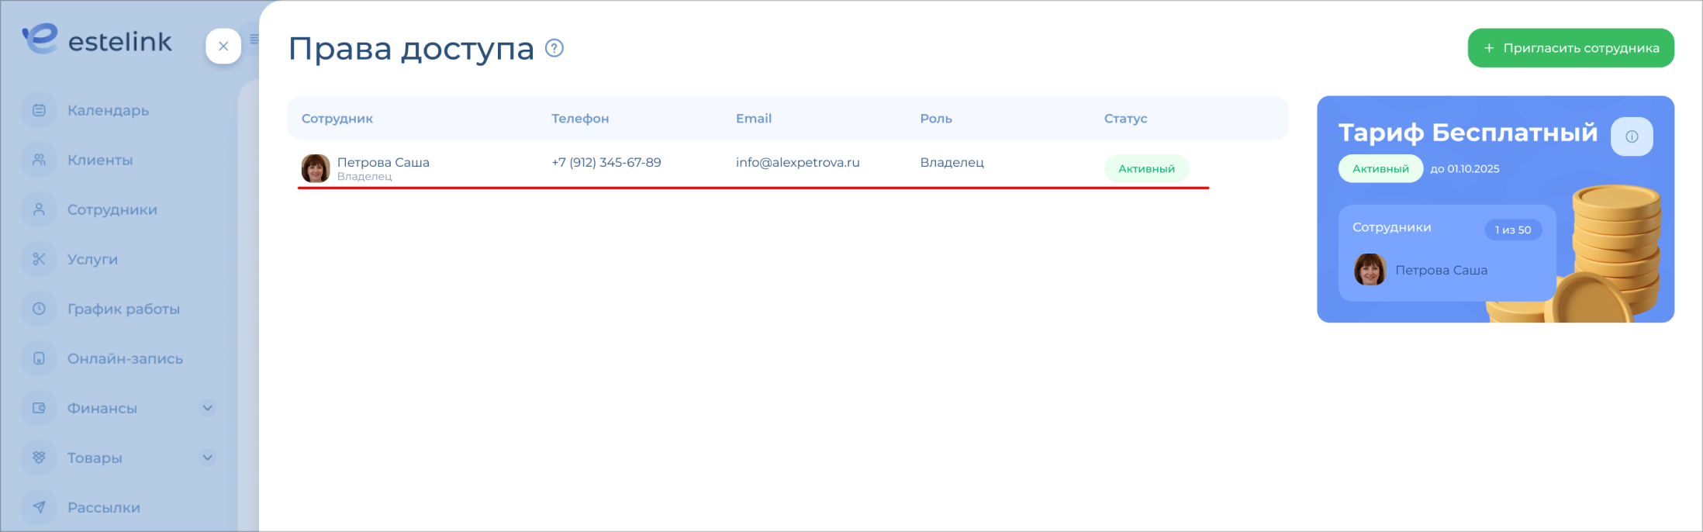Viewport: 1703px width, 532px height.
Task: Open the Календарь menu item
Action: click(108, 111)
